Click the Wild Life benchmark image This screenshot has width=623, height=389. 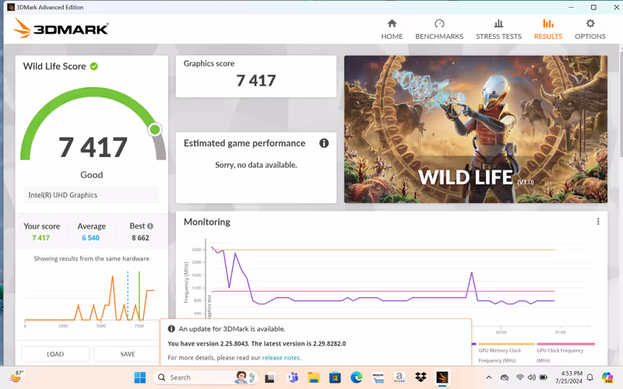pos(475,129)
